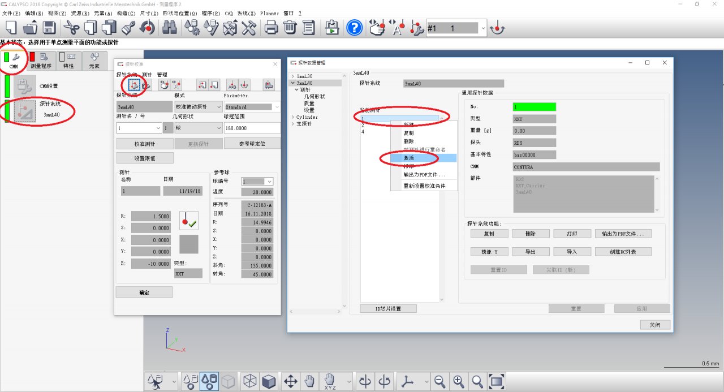Open the CAD menu in the menu bar

(229, 13)
